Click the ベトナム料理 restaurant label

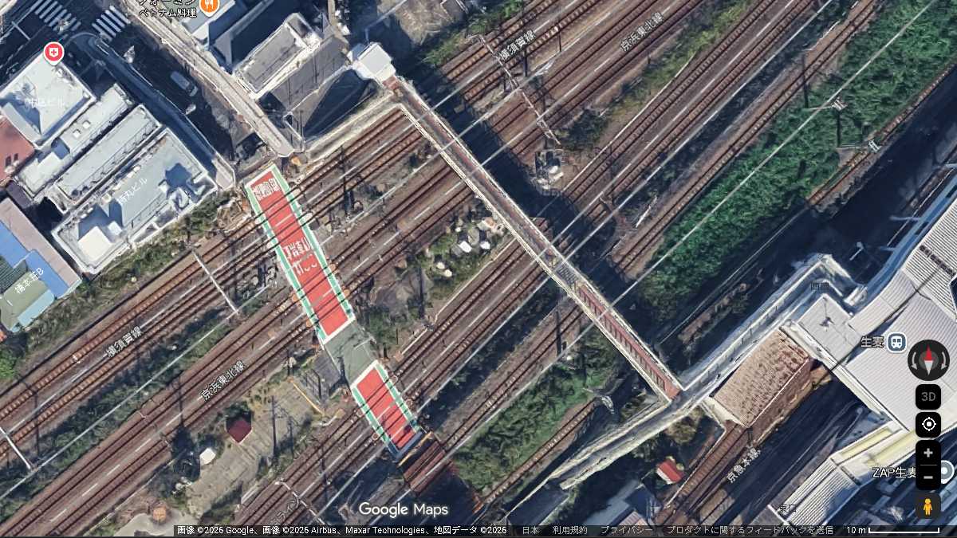click(168, 14)
